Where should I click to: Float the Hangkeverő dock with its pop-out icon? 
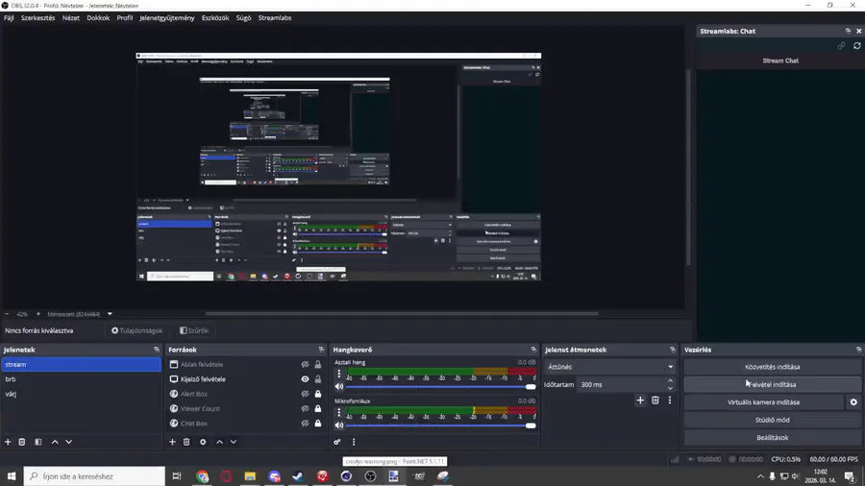(x=533, y=350)
